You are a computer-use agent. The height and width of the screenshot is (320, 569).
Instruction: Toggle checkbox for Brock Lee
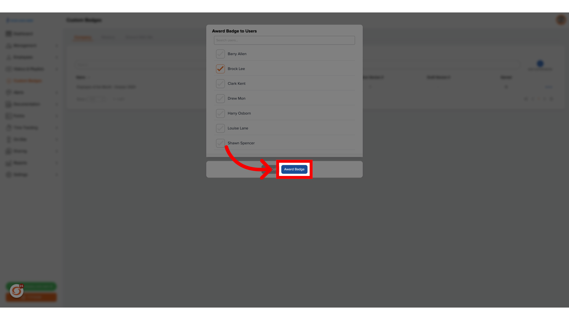point(220,69)
